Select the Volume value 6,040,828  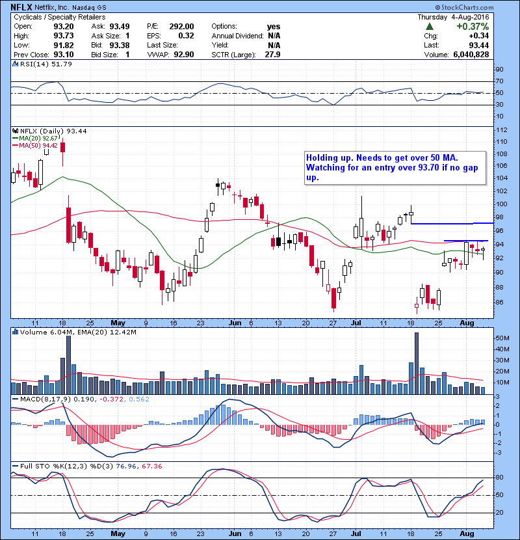click(x=471, y=55)
